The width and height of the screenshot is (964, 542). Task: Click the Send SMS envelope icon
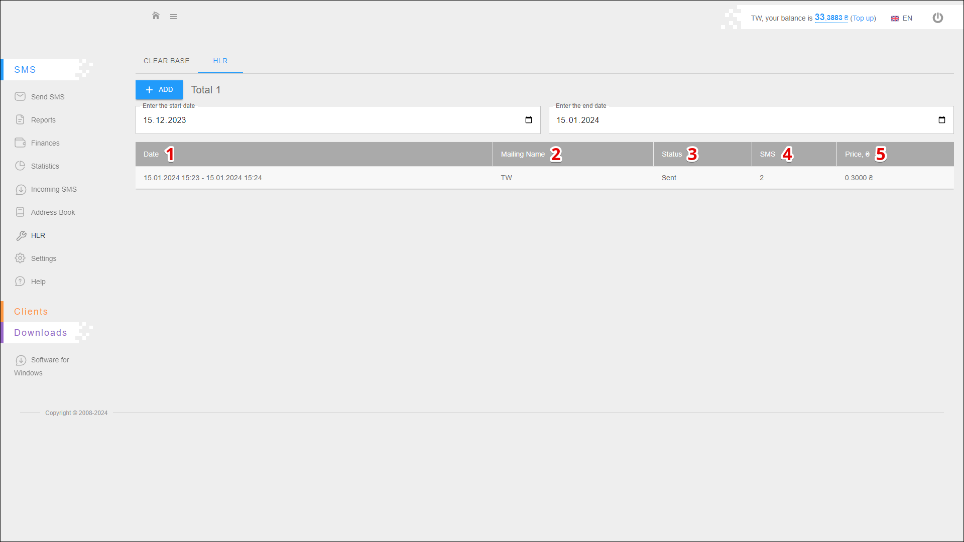pos(20,96)
